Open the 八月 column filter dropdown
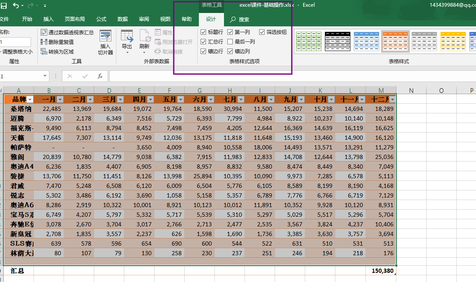 [x=271, y=99]
